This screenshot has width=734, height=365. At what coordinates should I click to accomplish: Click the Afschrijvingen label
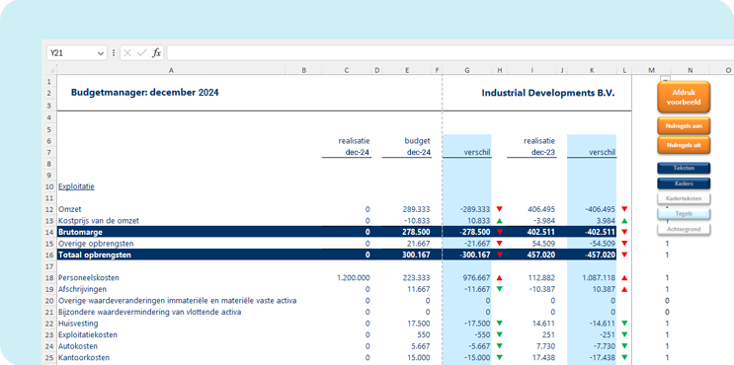[x=82, y=289]
